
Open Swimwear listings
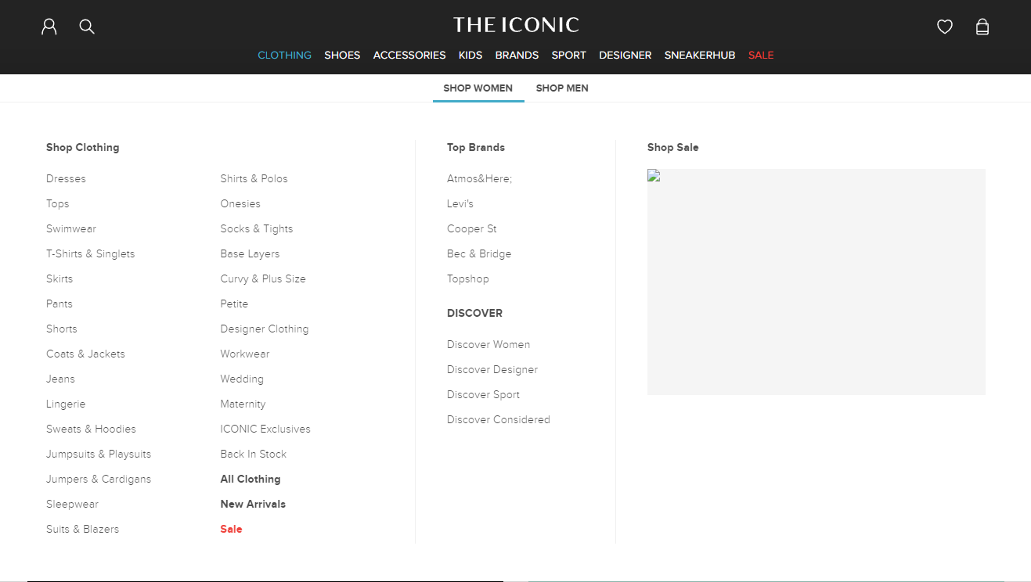click(x=71, y=228)
